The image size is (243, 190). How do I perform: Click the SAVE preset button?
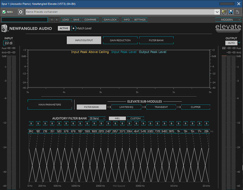tap(76, 20)
